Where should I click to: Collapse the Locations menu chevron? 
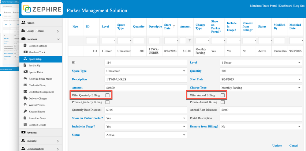pos(58,39)
